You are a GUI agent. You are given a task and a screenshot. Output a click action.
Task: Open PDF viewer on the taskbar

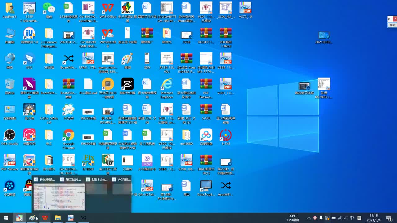tap(70, 218)
